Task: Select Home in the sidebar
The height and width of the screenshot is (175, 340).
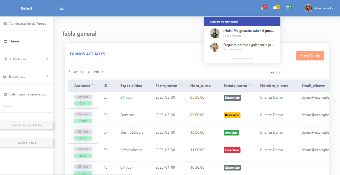Action: 14,41
